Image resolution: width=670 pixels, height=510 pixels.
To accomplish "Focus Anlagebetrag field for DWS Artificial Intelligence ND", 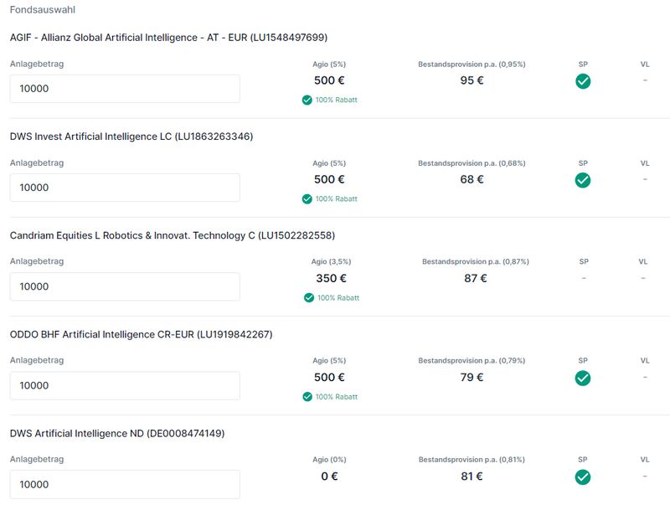I will point(125,484).
